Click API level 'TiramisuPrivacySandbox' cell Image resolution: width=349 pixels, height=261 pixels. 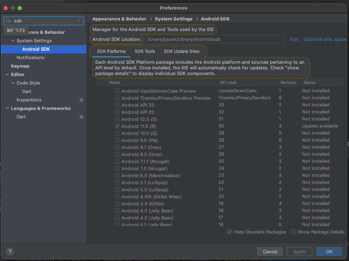pos(245,98)
